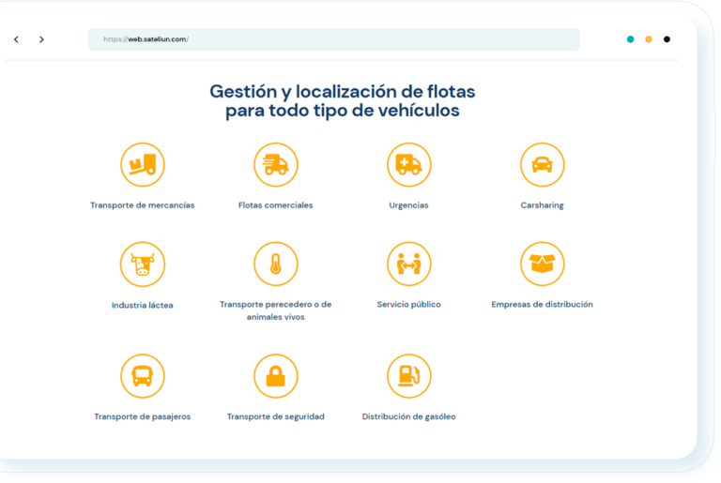Open Transporte perecedero o de animales vivos label

coord(275,310)
